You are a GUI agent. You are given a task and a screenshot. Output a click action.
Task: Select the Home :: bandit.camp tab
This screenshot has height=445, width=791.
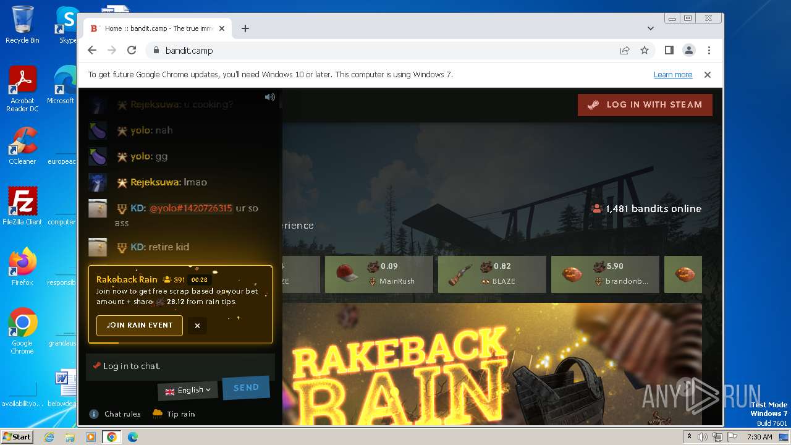click(158, 28)
